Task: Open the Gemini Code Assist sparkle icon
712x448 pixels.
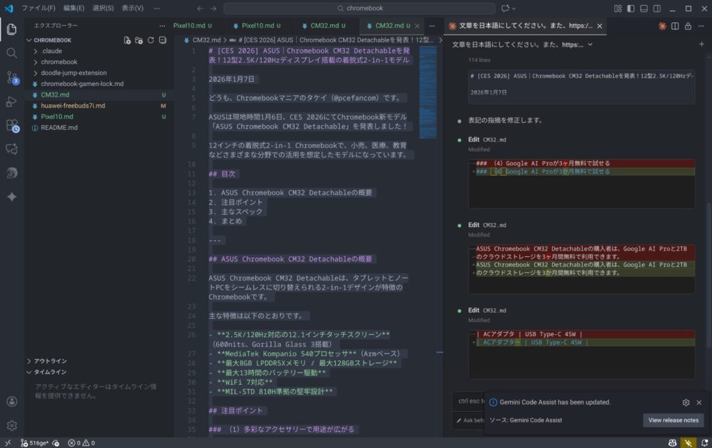Action: [x=12, y=197]
